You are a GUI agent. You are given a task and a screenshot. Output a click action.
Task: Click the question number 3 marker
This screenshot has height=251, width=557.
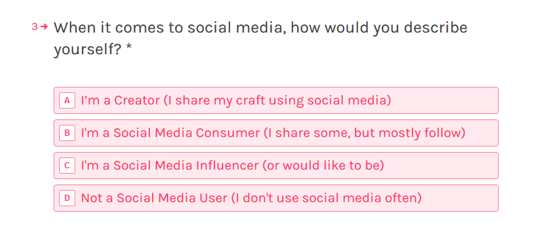click(35, 26)
